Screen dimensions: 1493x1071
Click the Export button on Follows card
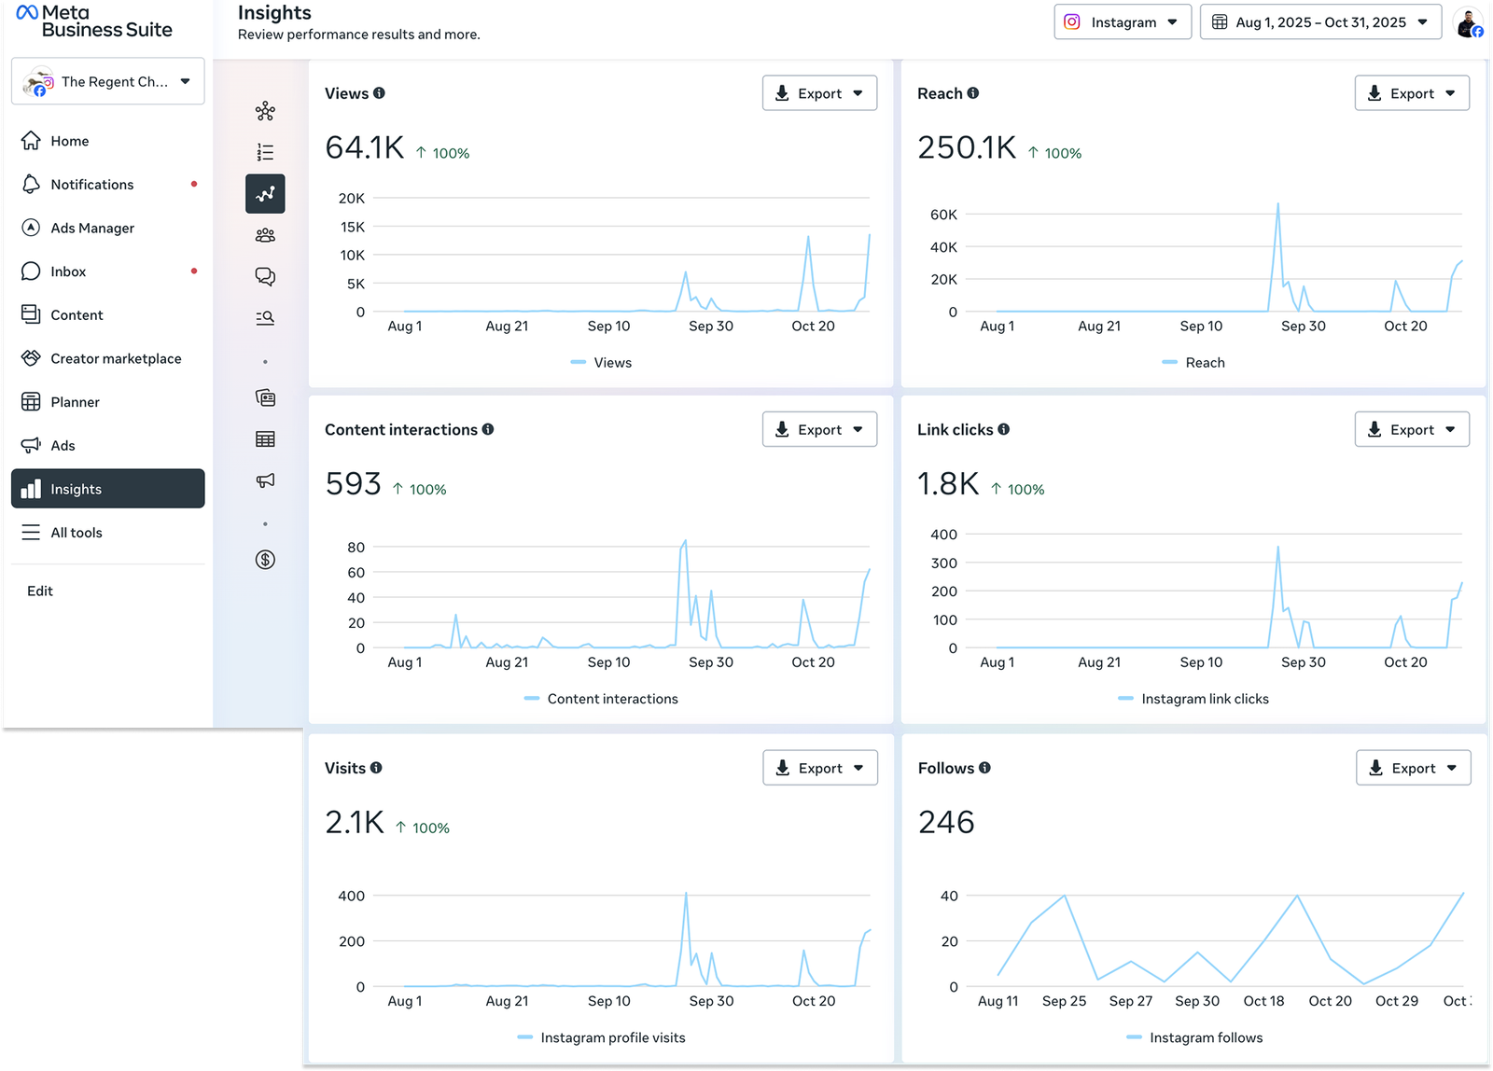(1412, 768)
